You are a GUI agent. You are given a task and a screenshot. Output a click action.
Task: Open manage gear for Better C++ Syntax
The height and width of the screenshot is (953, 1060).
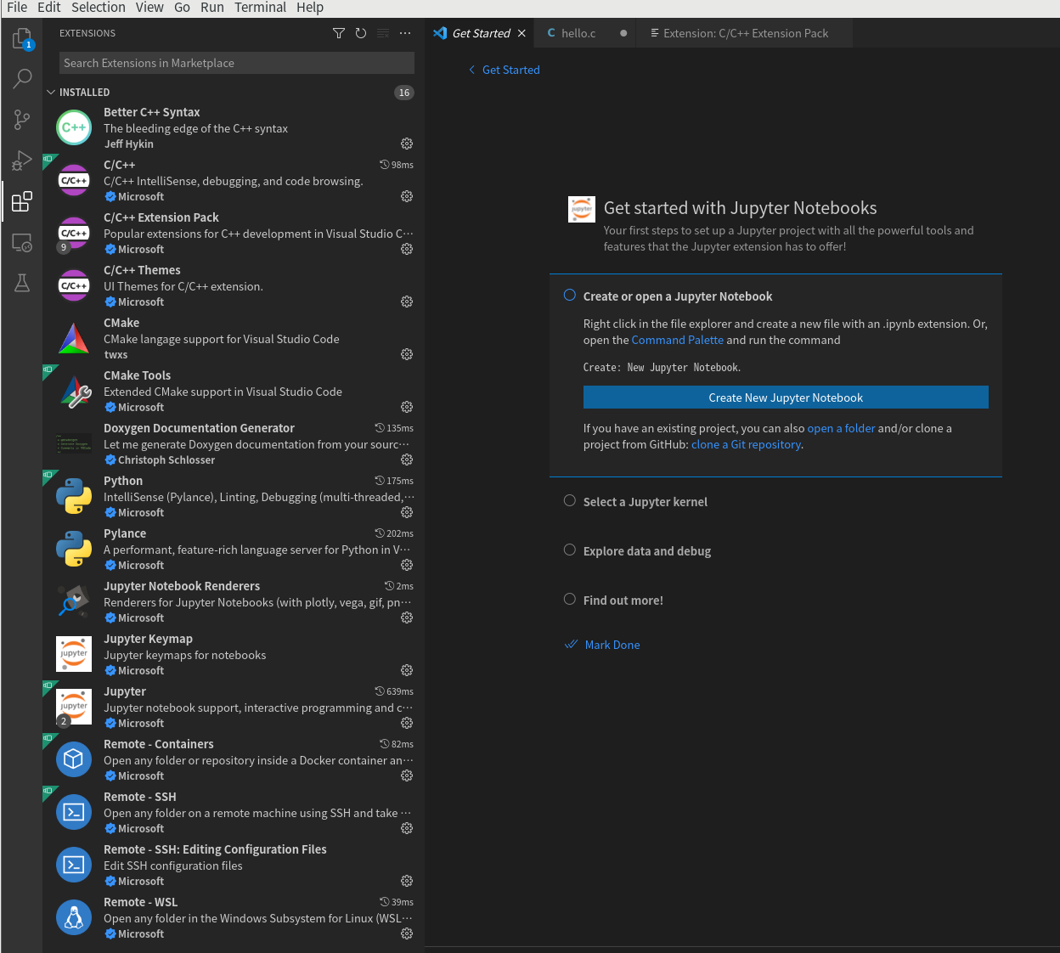pos(407,144)
